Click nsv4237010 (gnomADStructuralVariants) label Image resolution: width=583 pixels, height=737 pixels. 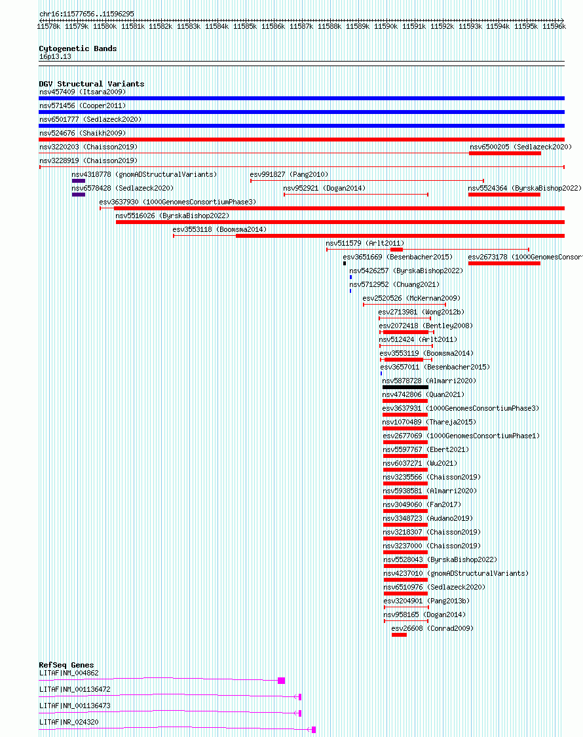[456, 573]
